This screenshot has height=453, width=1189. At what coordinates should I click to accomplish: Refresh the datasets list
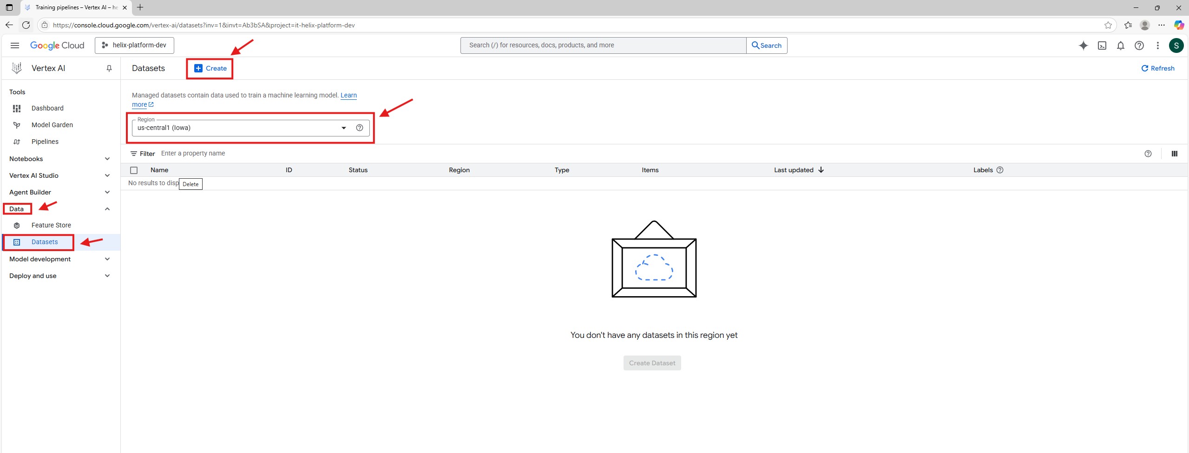(x=1157, y=69)
